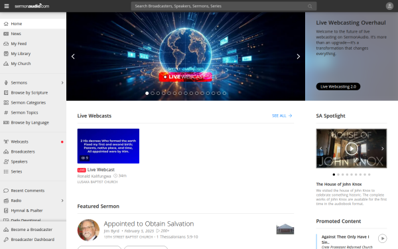Screen dimensions: 398x249
Task: Click the search magnifier icon
Action: tap(310, 6)
